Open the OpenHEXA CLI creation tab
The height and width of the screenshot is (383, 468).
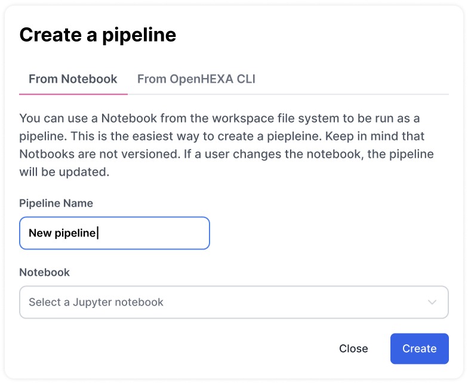(x=196, y=79)
